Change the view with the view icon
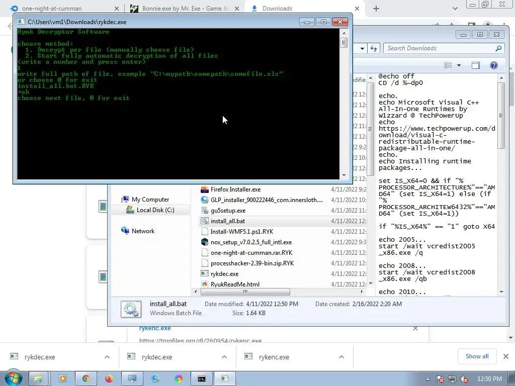The width and height of the screenshot is (515, 386). pyautogui.click(x=448, y=65)
